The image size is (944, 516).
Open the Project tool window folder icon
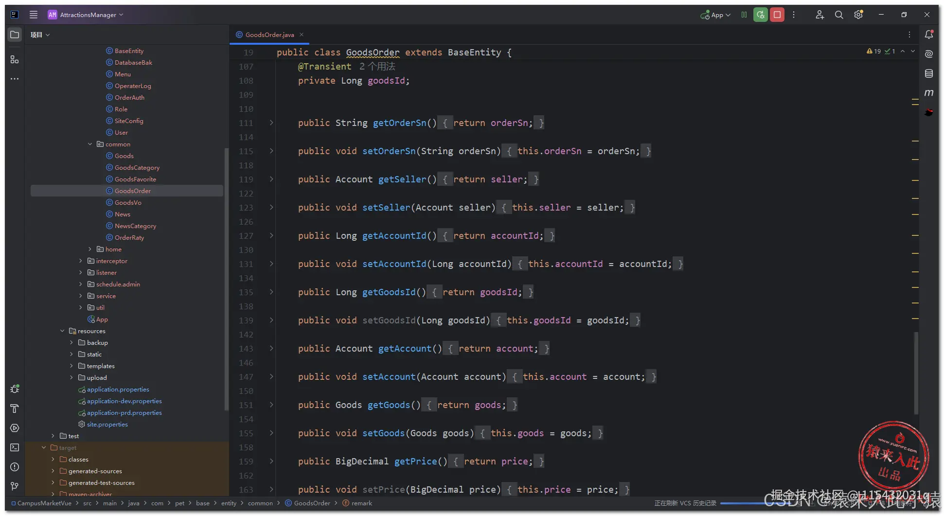(x=15, y=35)
